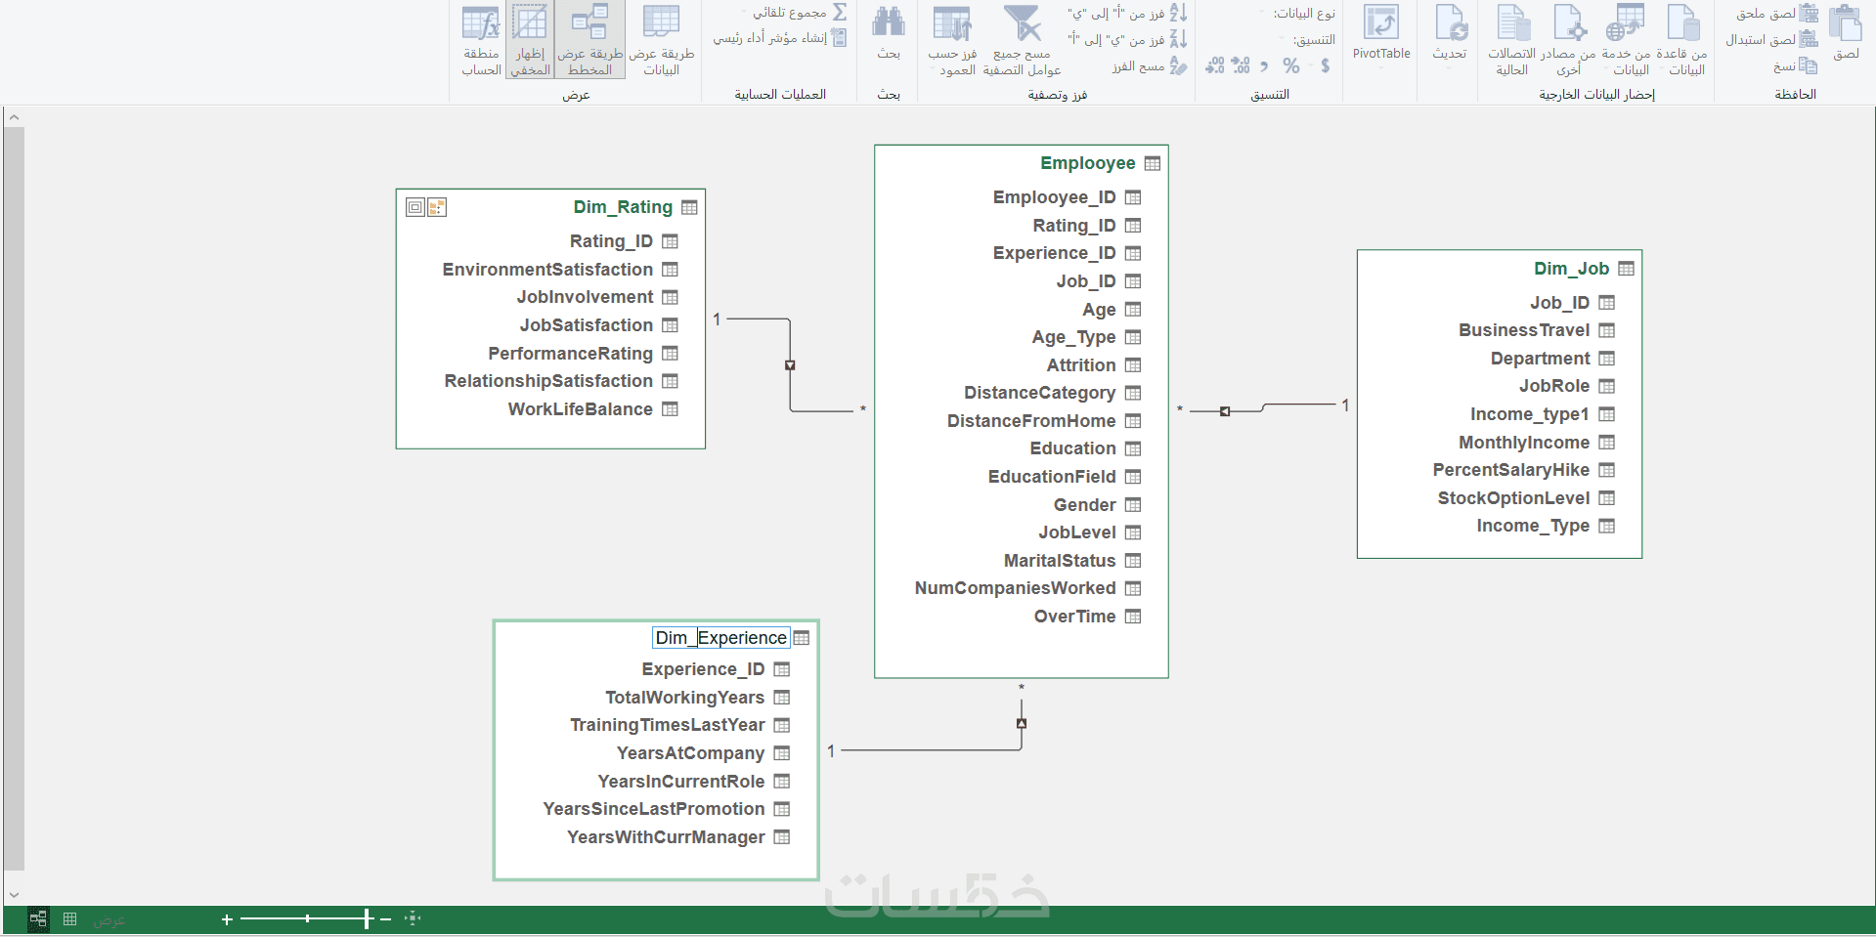Apply percent format
This screenshot has width=1876, height=937.
point(1291,65)
